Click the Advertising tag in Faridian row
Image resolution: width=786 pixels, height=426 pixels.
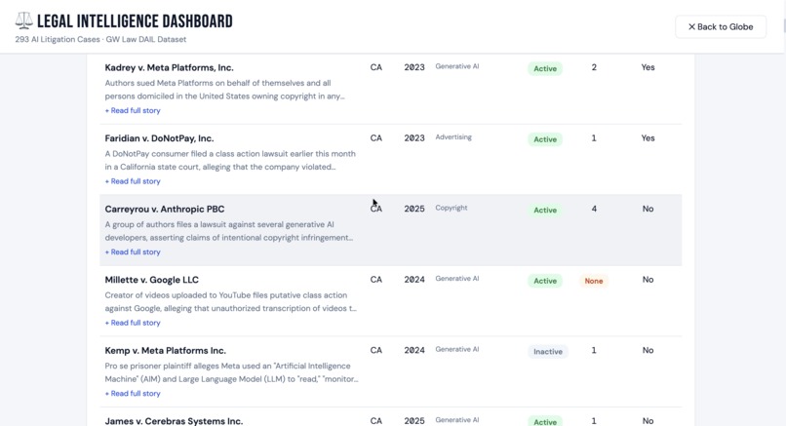(453, 136)
